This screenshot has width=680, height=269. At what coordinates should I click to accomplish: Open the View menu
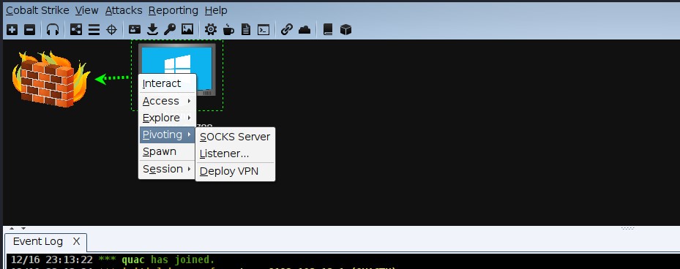click(x=86, y=10)
